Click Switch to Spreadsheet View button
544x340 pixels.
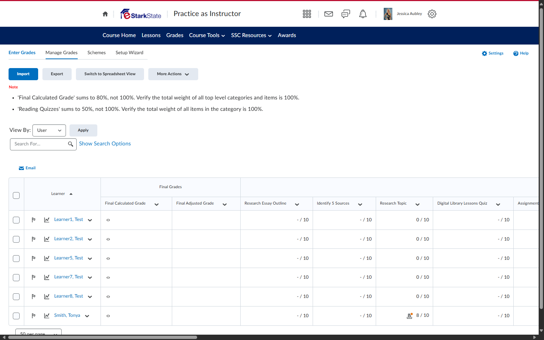(x=110, y=74)
